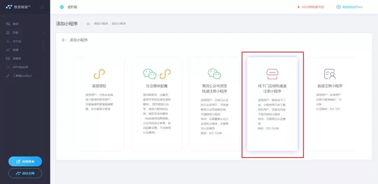Click the 智慧链接 logo in the sidebar header

coord(19,7)
